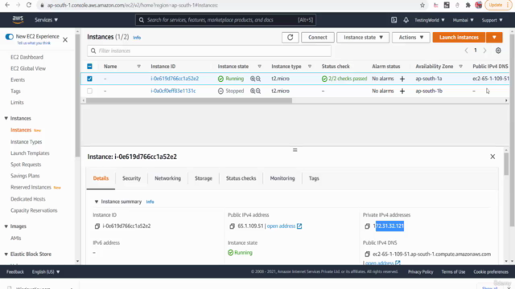The image size is (515, 289).
Task: Zoom in icon on the Stopped instance row
Action: coord(252,91)
